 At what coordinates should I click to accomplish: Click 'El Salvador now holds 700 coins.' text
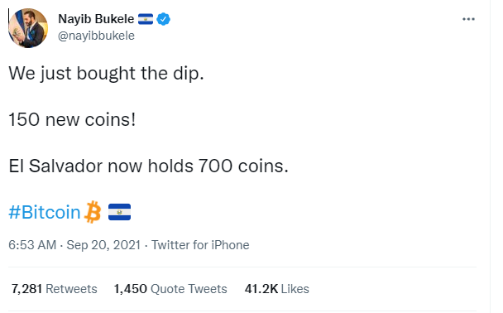coord(149,166)
